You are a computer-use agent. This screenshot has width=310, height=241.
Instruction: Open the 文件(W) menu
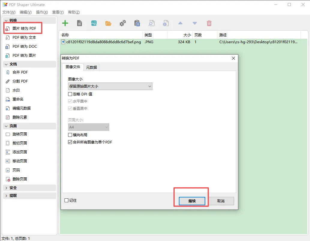[x=9, y=12]
